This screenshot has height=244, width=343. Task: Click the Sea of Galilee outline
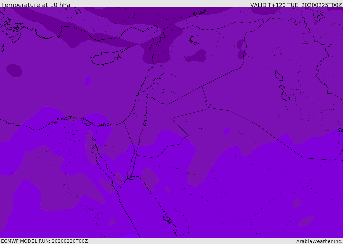click(x=147, y=96)
